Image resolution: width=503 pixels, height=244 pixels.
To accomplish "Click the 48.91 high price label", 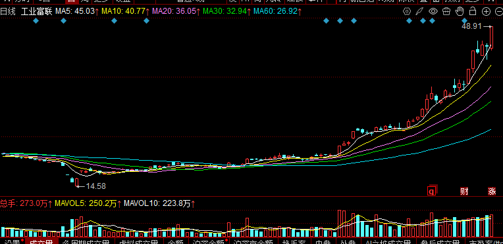I will pos(471,26).
